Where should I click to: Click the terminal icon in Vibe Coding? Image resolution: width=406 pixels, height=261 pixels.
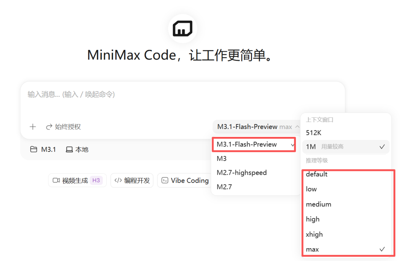click(x=165, y=180)
